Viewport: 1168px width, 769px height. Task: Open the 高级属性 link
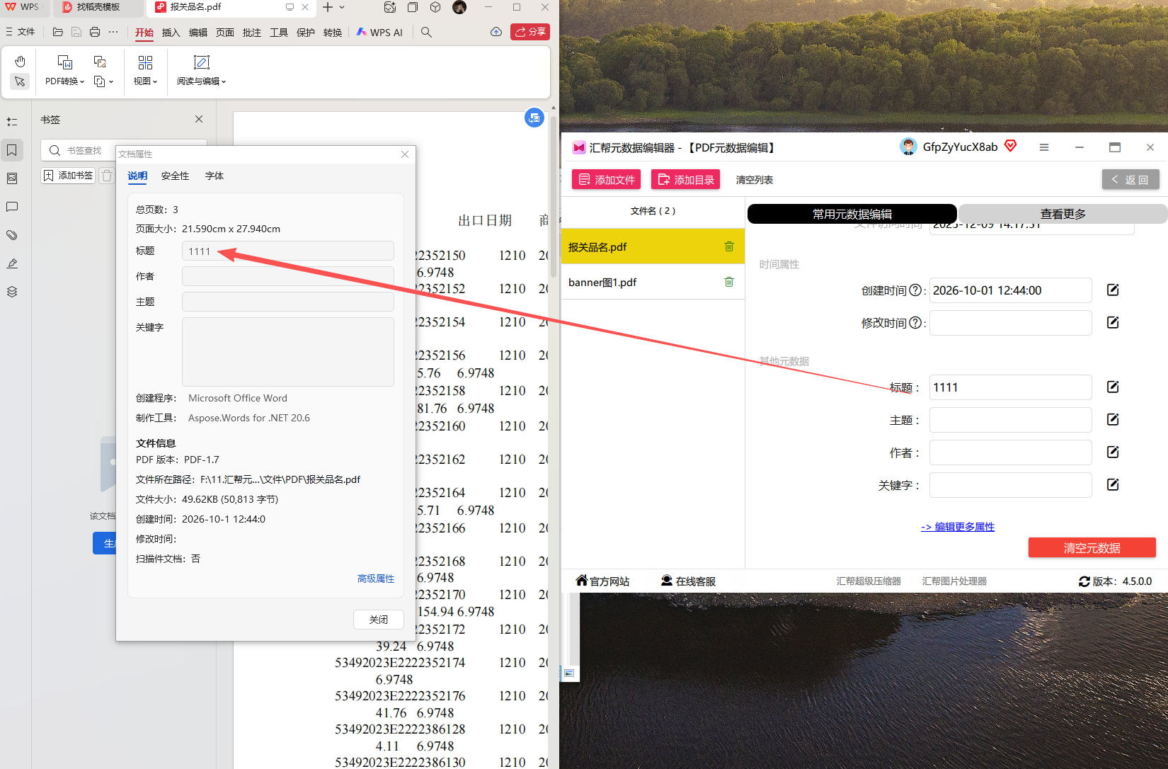pos(376,579)
